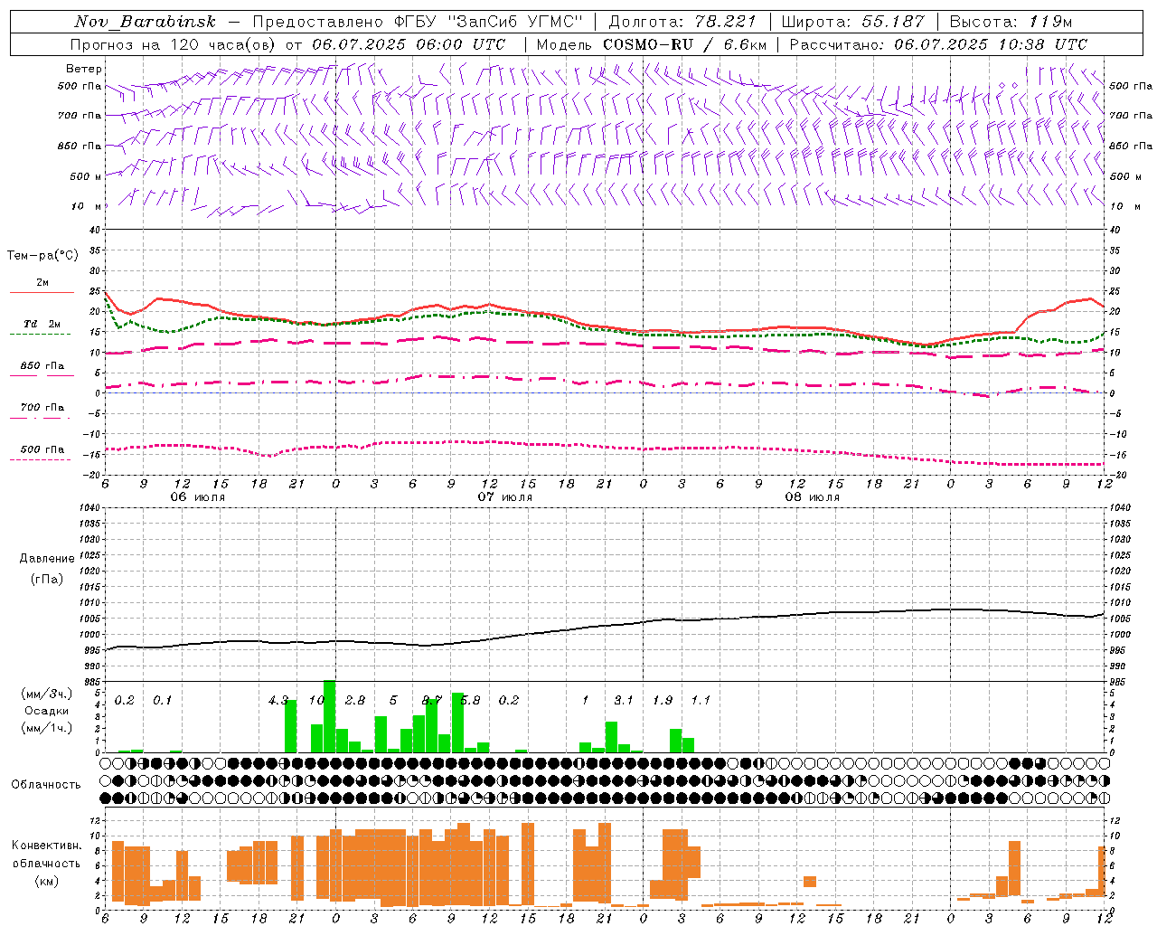
Task: Click the calculation timestamp Рассчитано: 06.07.2025 10:38 UTC
Action: point(938,44)
